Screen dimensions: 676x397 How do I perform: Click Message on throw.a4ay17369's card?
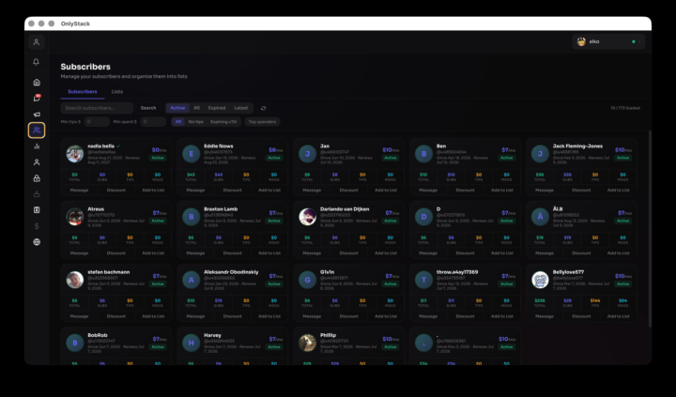pyautogui.click(x=428, y=316)
